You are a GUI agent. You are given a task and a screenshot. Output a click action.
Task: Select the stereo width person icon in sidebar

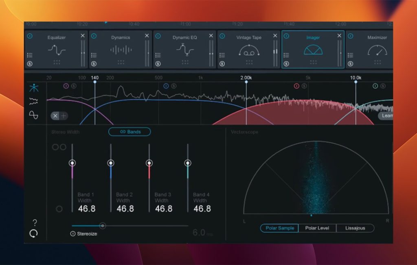34,88
